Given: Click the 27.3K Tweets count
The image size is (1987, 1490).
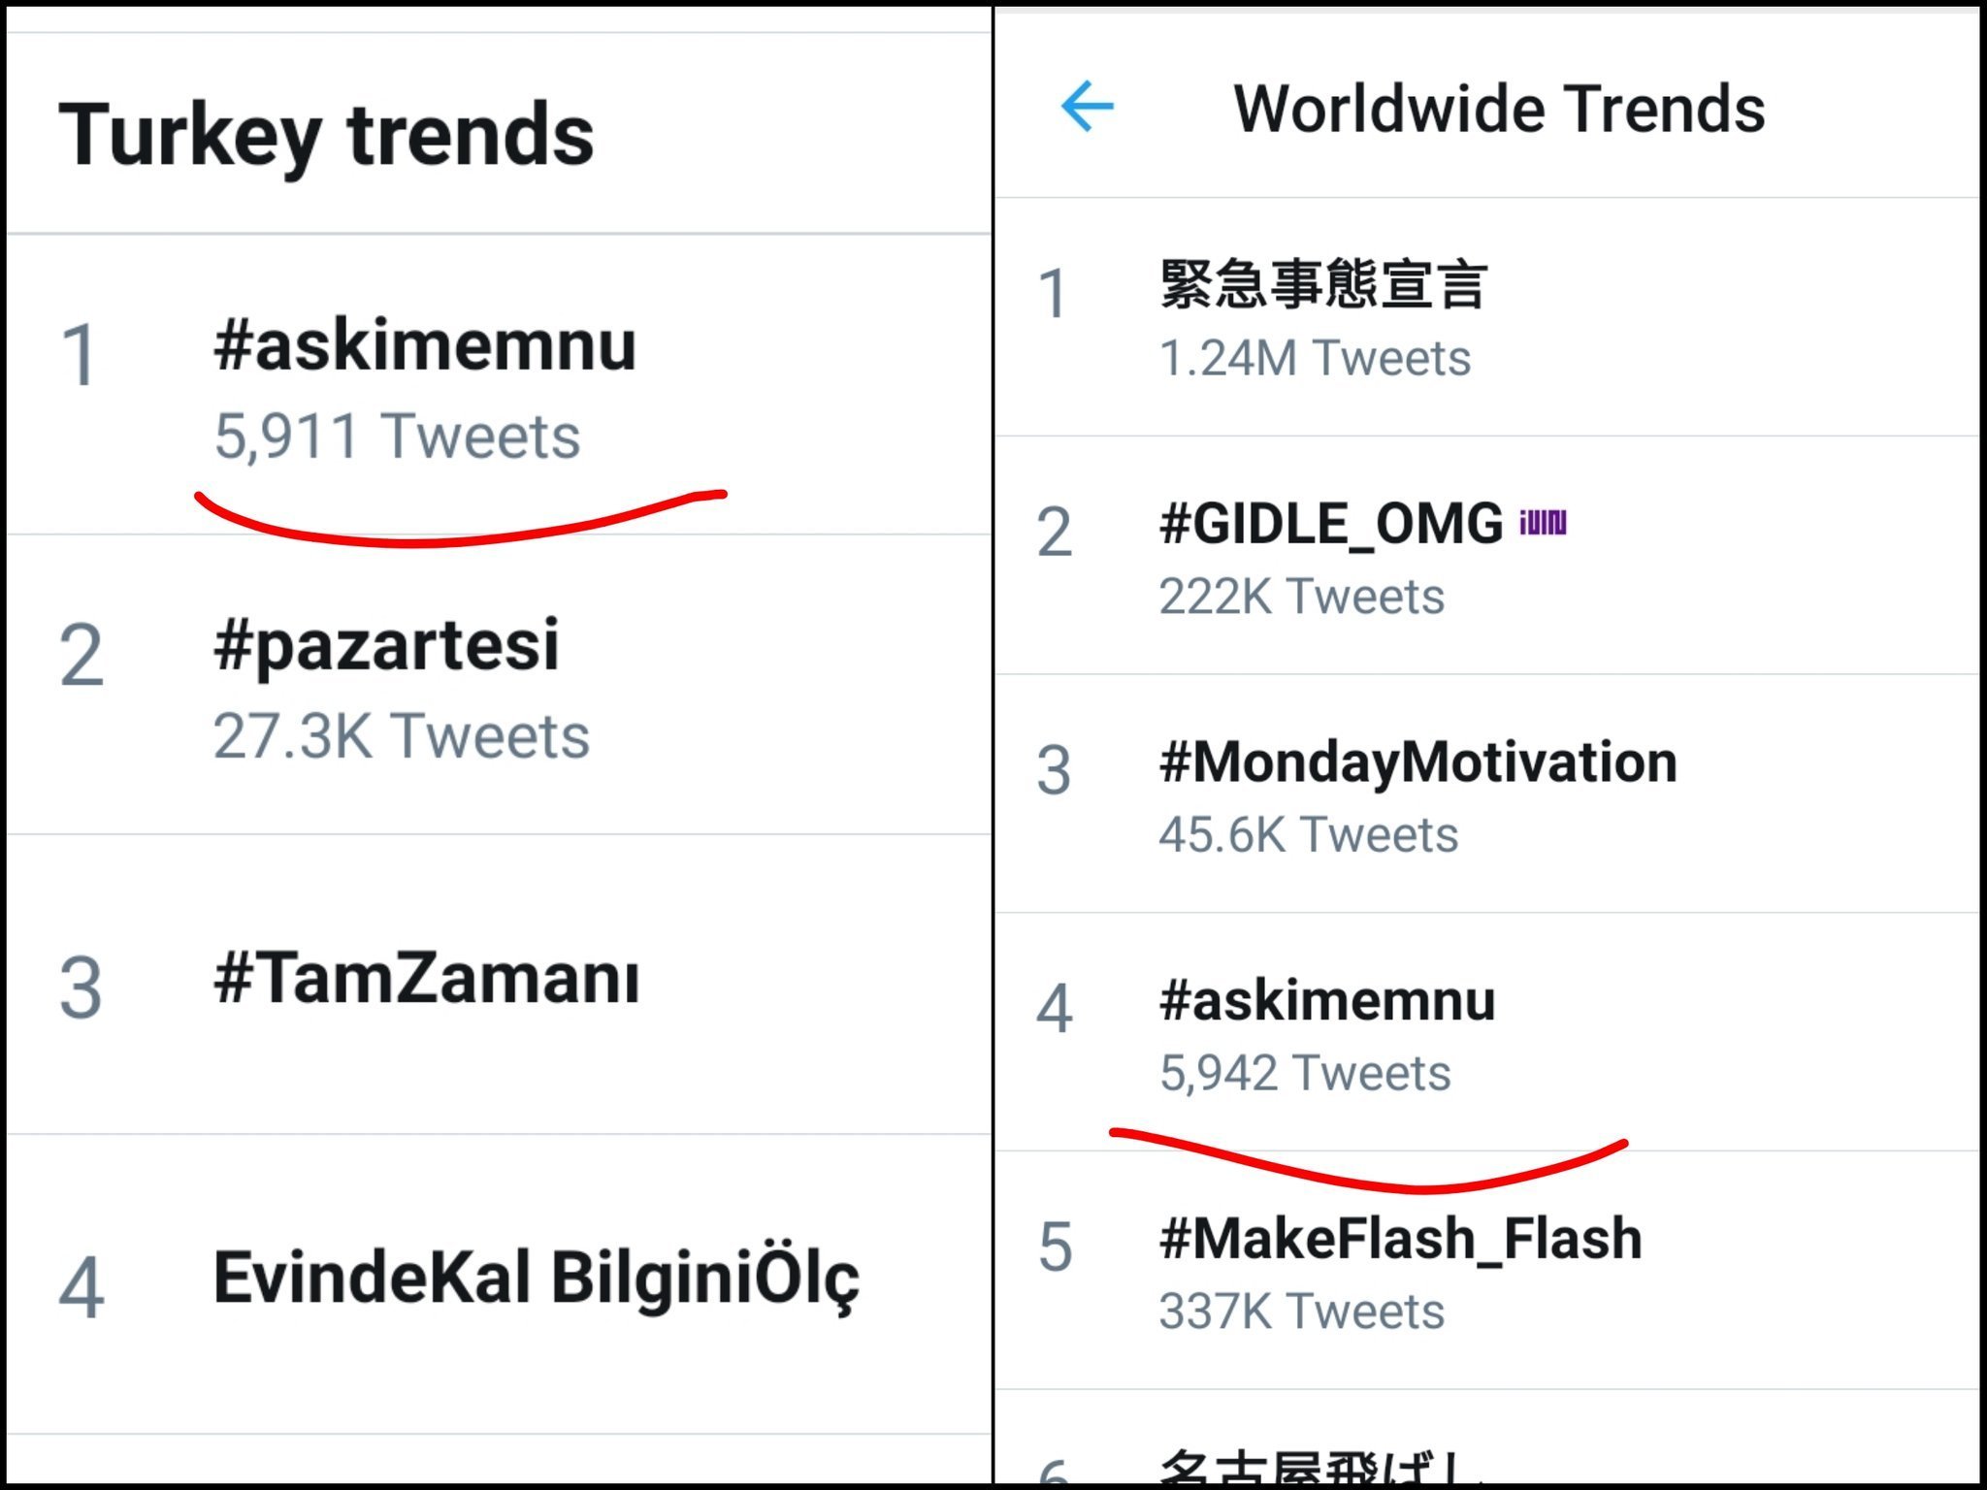Looking at the screenshot, I should tap(401, 736).
